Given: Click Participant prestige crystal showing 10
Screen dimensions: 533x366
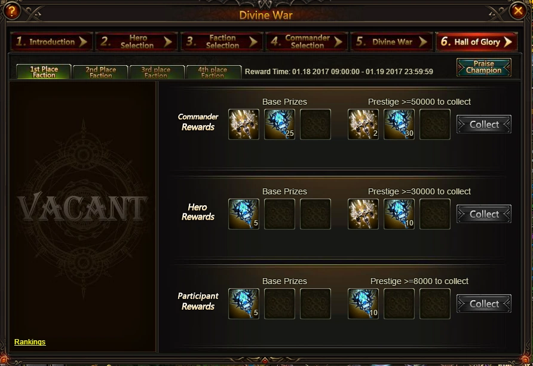Looking at the screenshot, I should tap(363, 304).
